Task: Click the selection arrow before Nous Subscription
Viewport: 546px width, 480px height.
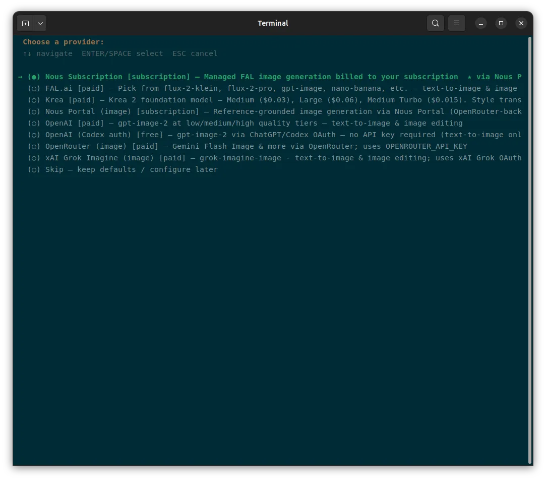Action: point(20,77)
